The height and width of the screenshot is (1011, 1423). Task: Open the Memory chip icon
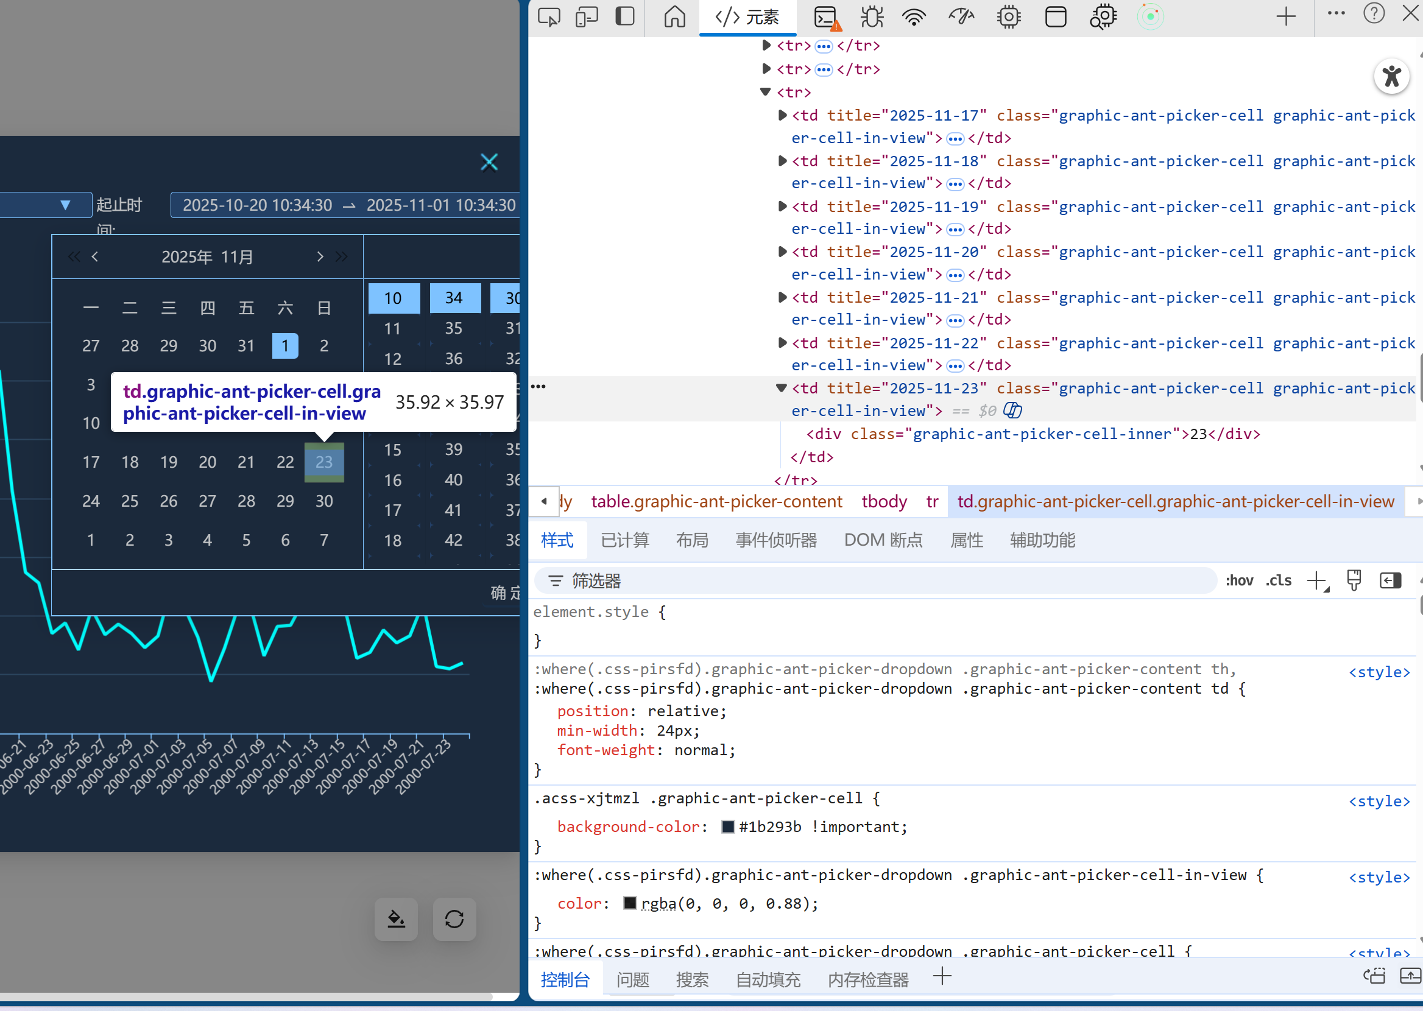coord(1008,17)
